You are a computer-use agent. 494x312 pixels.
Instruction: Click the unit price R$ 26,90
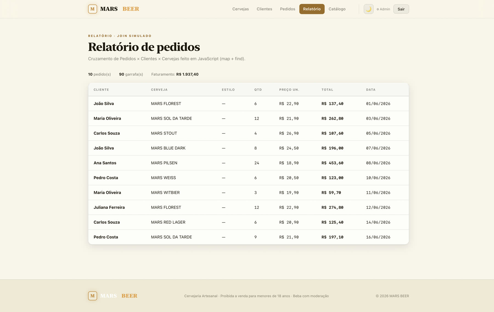pos(289,133)
